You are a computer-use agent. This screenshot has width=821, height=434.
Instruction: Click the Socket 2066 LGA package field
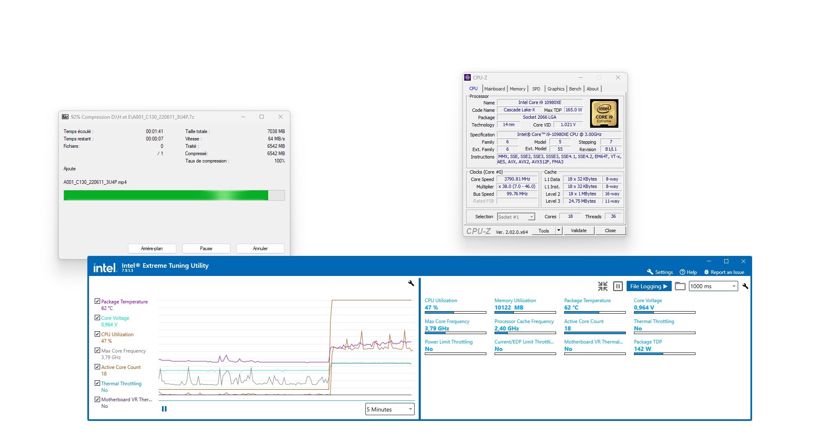click(540, 117)
